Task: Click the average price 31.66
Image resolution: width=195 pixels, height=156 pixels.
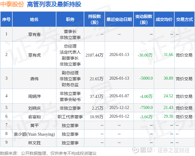Action: (x=168, y=54)
